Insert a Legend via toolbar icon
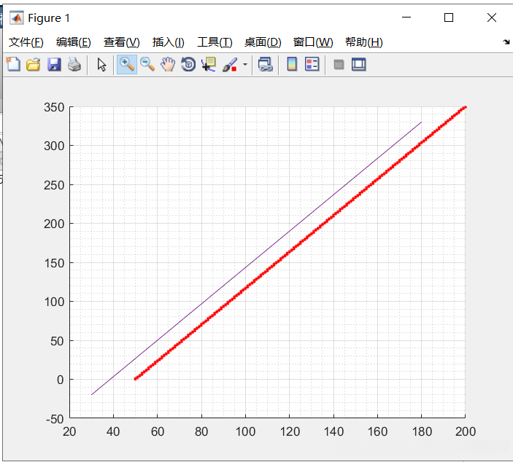The height and width of the screenshot is (462, 513). pos(312,64)
